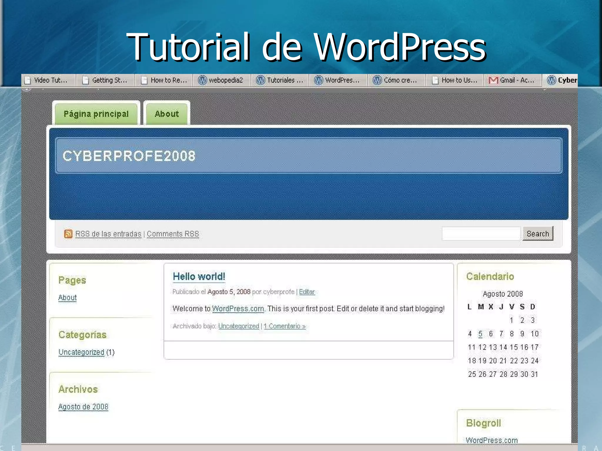
Task: Open Uncategorized under Categorías sidebar
Action: 81,352
